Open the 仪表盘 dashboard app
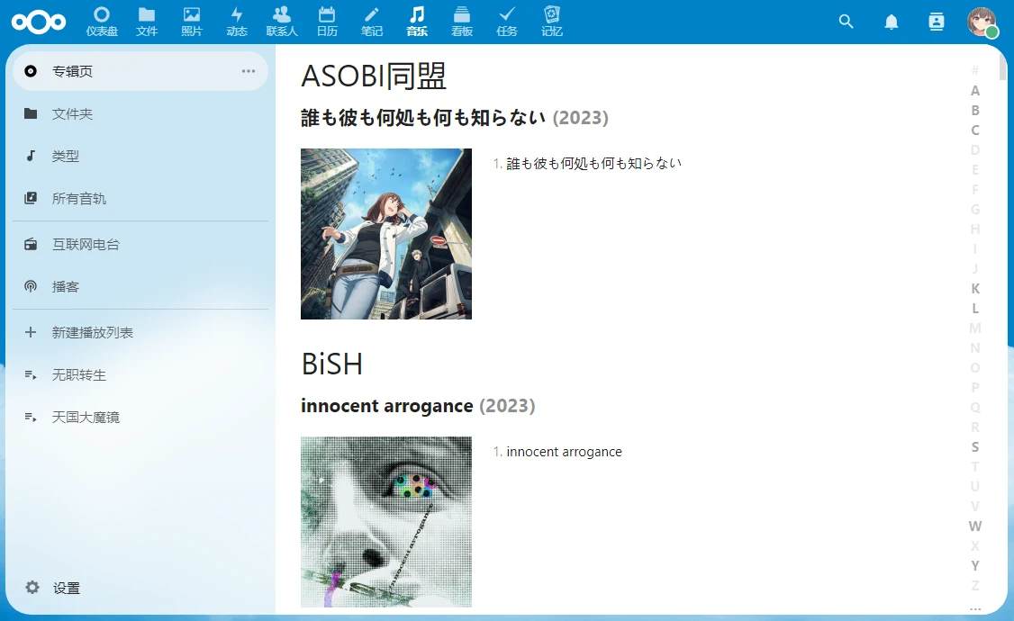Screen dimensions: 1014x621 [x=102, y=22]
